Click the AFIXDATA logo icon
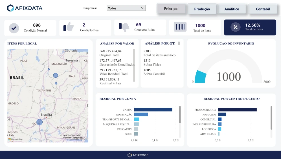This screenshot has height=159, width=281. [x=10, y=8]
